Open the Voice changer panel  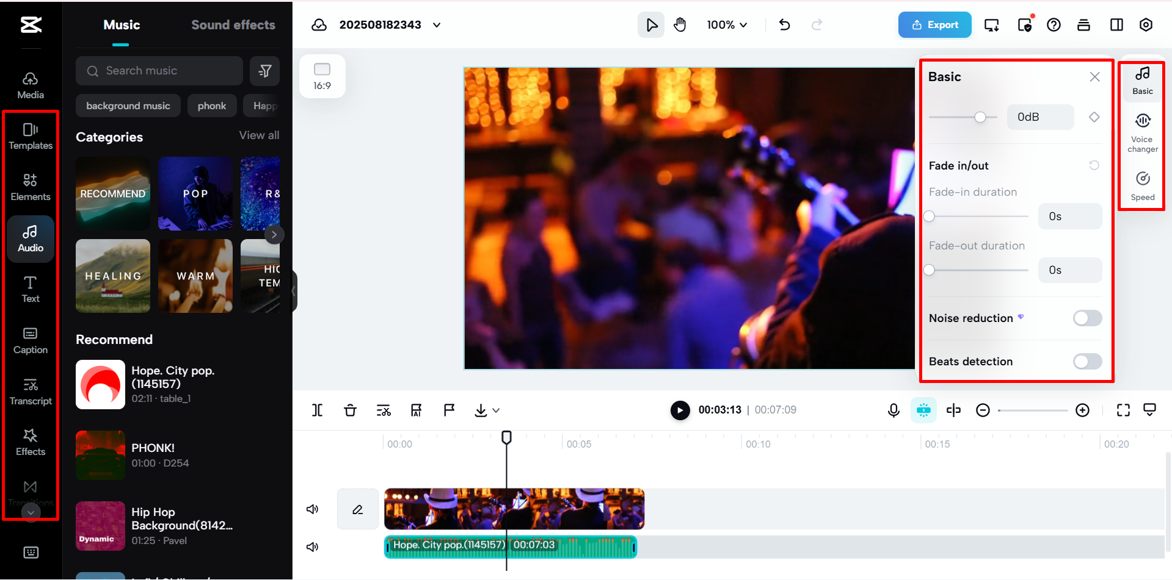point(1143,133)
